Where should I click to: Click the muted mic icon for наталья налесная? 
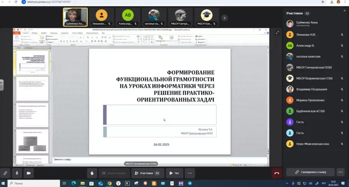(x=342, y=56)
